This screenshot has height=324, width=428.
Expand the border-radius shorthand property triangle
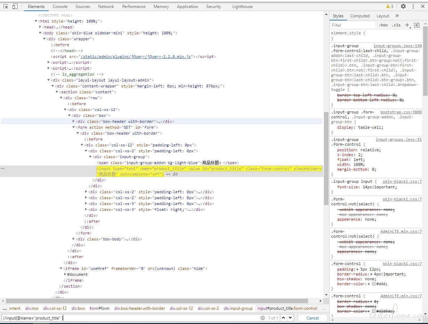[x=372, y=274]
